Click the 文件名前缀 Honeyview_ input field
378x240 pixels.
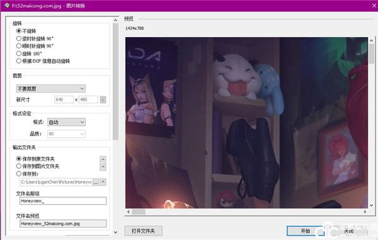pyautogui.click(x=63, y=201)
